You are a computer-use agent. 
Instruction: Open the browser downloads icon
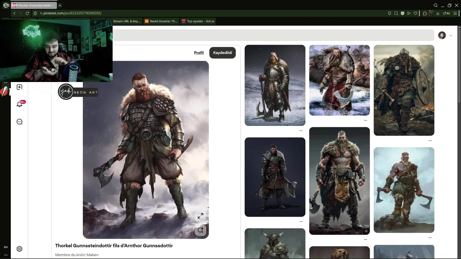(438, 13)
